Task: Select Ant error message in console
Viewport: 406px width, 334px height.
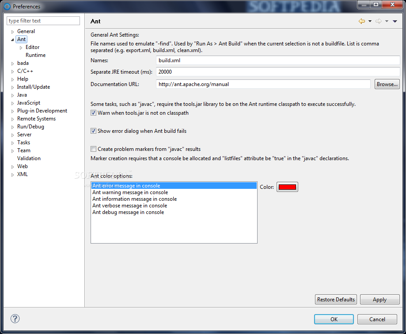Action: coord(174,186)
